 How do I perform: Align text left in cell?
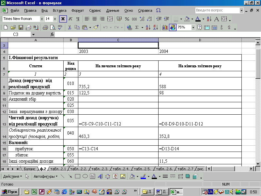[87, 19]
